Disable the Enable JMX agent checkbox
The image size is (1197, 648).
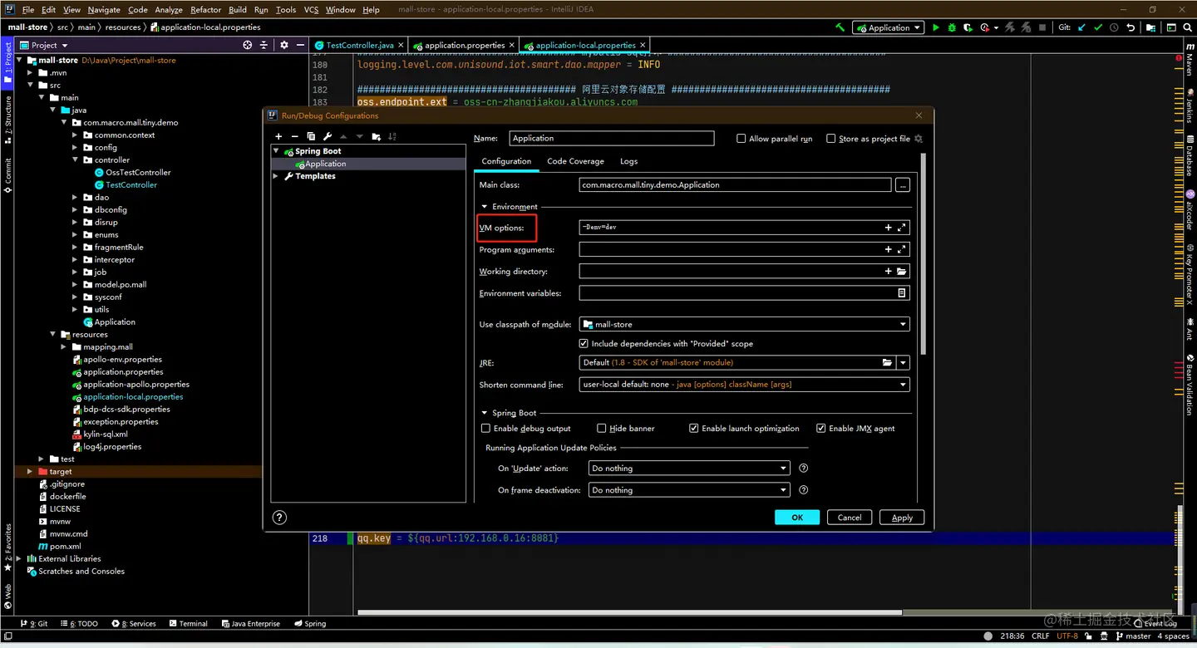tap(820, 429)
